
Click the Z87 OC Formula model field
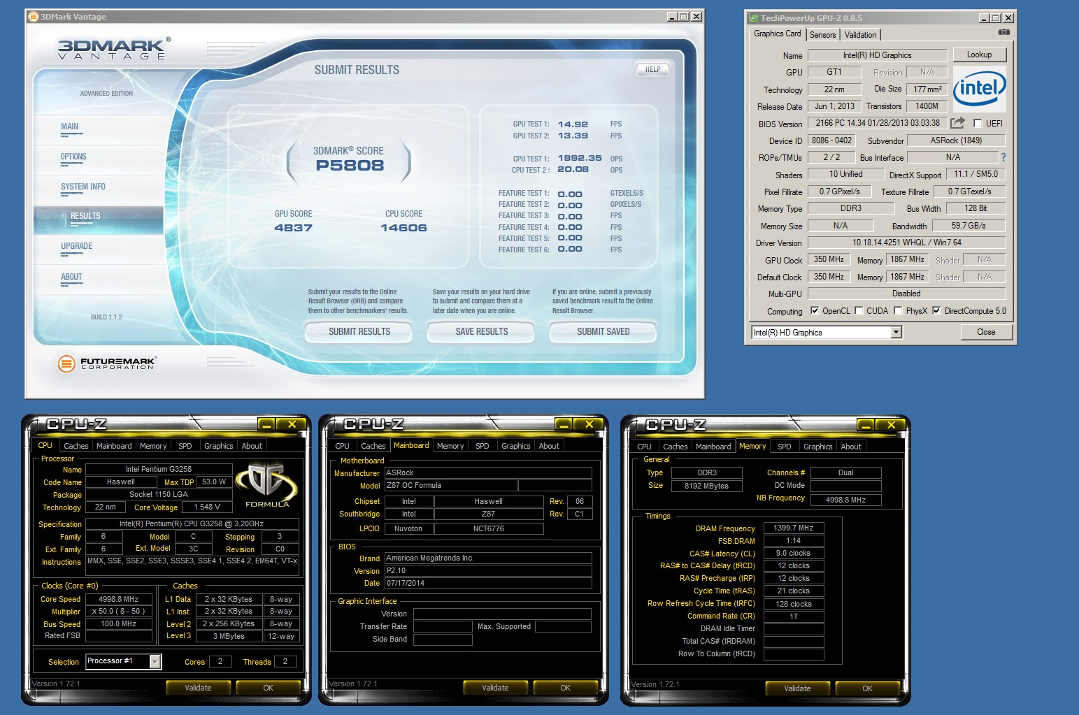(x=451, y=486)
